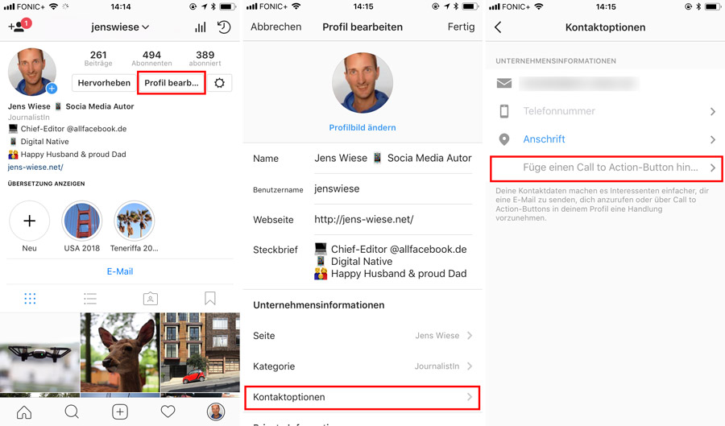Tap 14:15 clock in right screen
This screenshot has width=725, height=426.
[x=605, y=7]
